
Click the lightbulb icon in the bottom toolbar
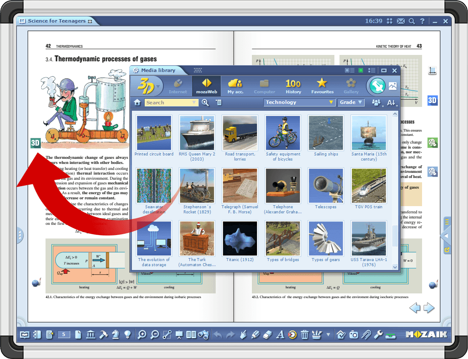127,335
